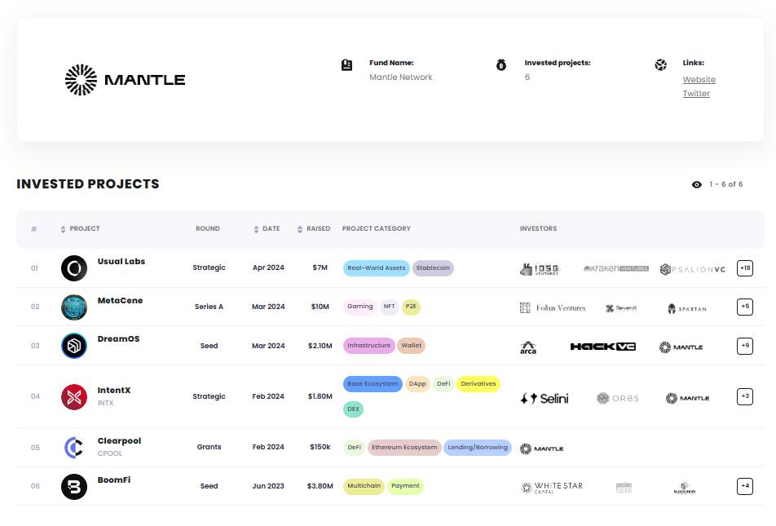Click the Usual Labs project logo
The width and height of the screenshot is (776, 526).
click(x=74, y=268)
